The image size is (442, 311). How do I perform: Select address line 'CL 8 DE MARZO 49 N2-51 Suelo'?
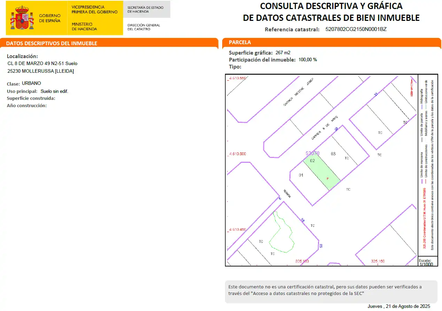click(42, 64)
